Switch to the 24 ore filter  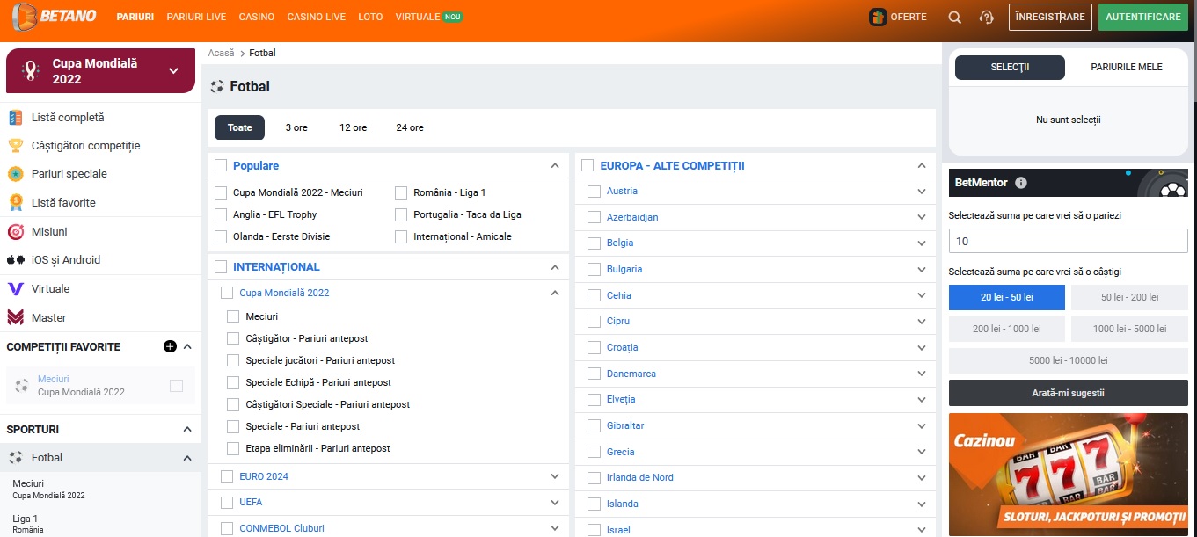[x=410, y=127]
